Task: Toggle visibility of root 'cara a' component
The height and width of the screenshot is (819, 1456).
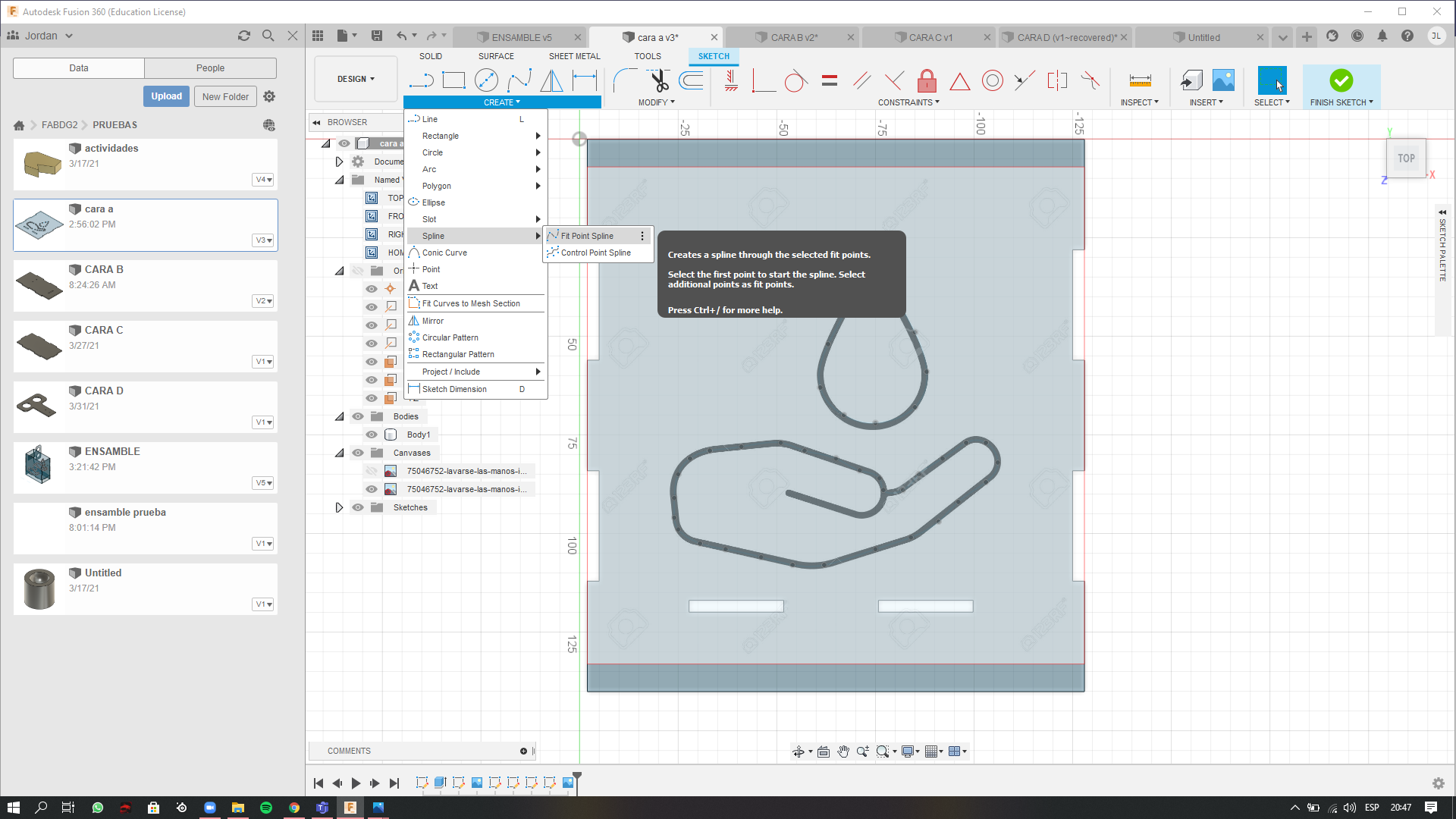Action: (x=344, y=143)
